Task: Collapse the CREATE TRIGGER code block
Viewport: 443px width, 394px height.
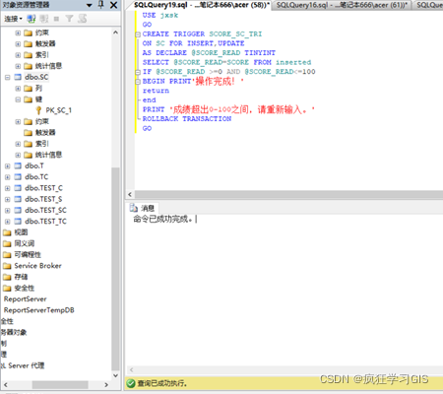Action: point(138,34)
